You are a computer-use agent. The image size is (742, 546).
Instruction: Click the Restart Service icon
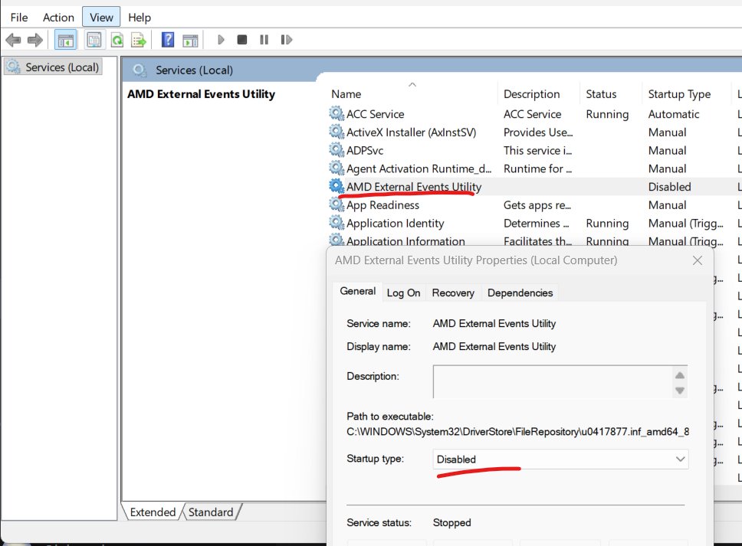[286, 40]
